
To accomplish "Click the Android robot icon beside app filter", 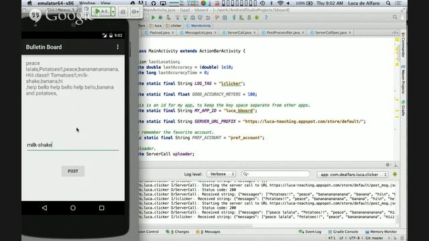I will tap(395, 174).
